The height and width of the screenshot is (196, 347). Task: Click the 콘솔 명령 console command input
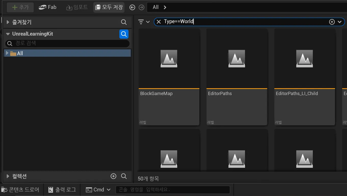[x=173, y=190]
